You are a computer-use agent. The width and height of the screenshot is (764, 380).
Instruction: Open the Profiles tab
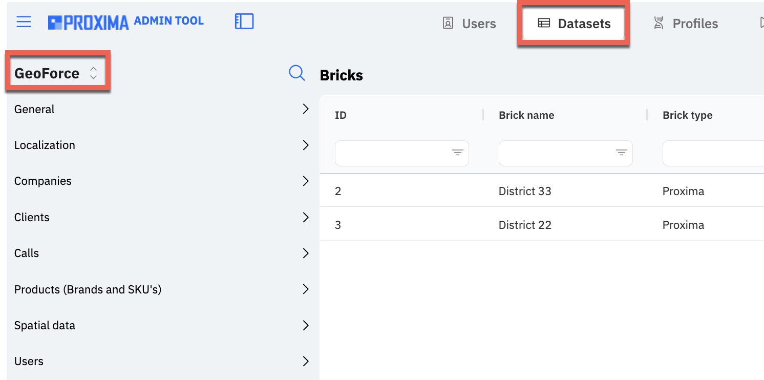coord(686,24)
